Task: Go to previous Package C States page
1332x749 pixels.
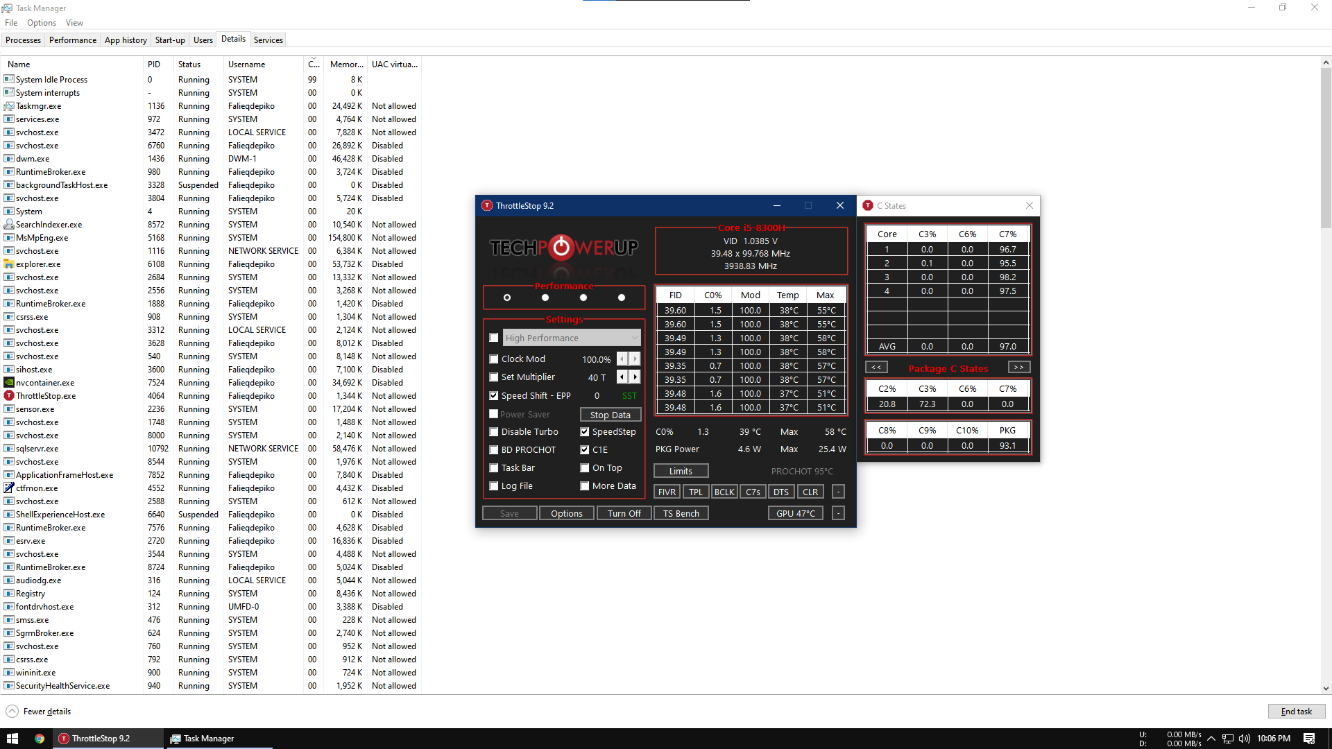Action: [876, 368]
